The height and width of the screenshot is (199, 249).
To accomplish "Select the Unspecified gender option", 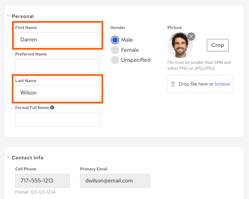I will (115, 60).
